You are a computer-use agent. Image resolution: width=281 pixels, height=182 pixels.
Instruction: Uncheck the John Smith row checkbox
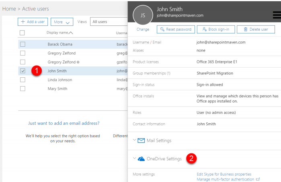pos(23,71)
